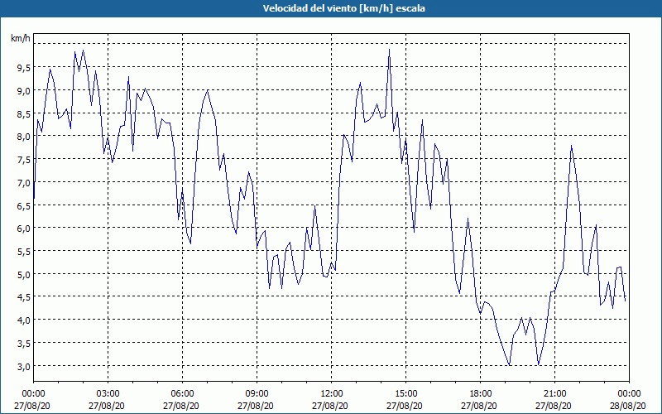
Task: Pick the "7,0" y-axis label
Action: 24,183
